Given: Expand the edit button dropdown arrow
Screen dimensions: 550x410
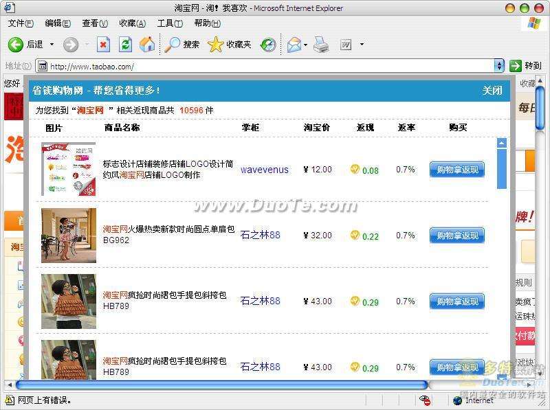Looking at the screenshot, I should (362, 45).
